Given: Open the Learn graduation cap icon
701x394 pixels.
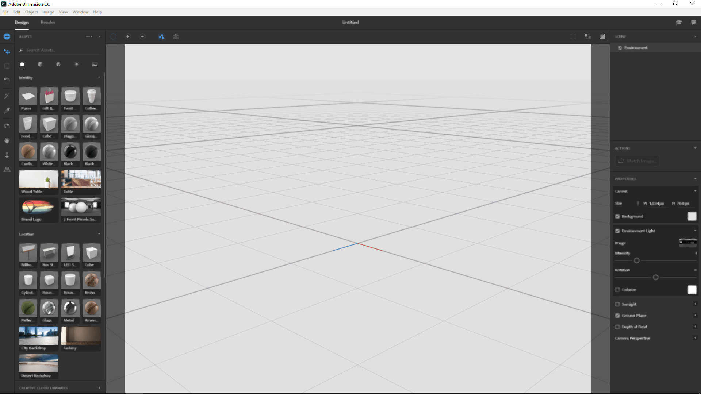Looking at the screenshot, I should [678, 22].
